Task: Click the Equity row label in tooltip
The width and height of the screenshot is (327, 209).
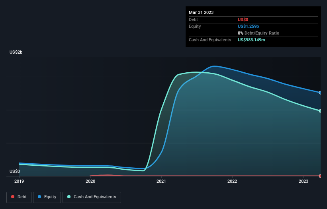Action: 195,26
